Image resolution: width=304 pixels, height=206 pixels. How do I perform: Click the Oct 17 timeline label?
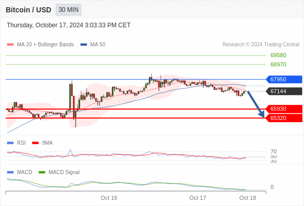pyautogui.click(x=197, y=198)
